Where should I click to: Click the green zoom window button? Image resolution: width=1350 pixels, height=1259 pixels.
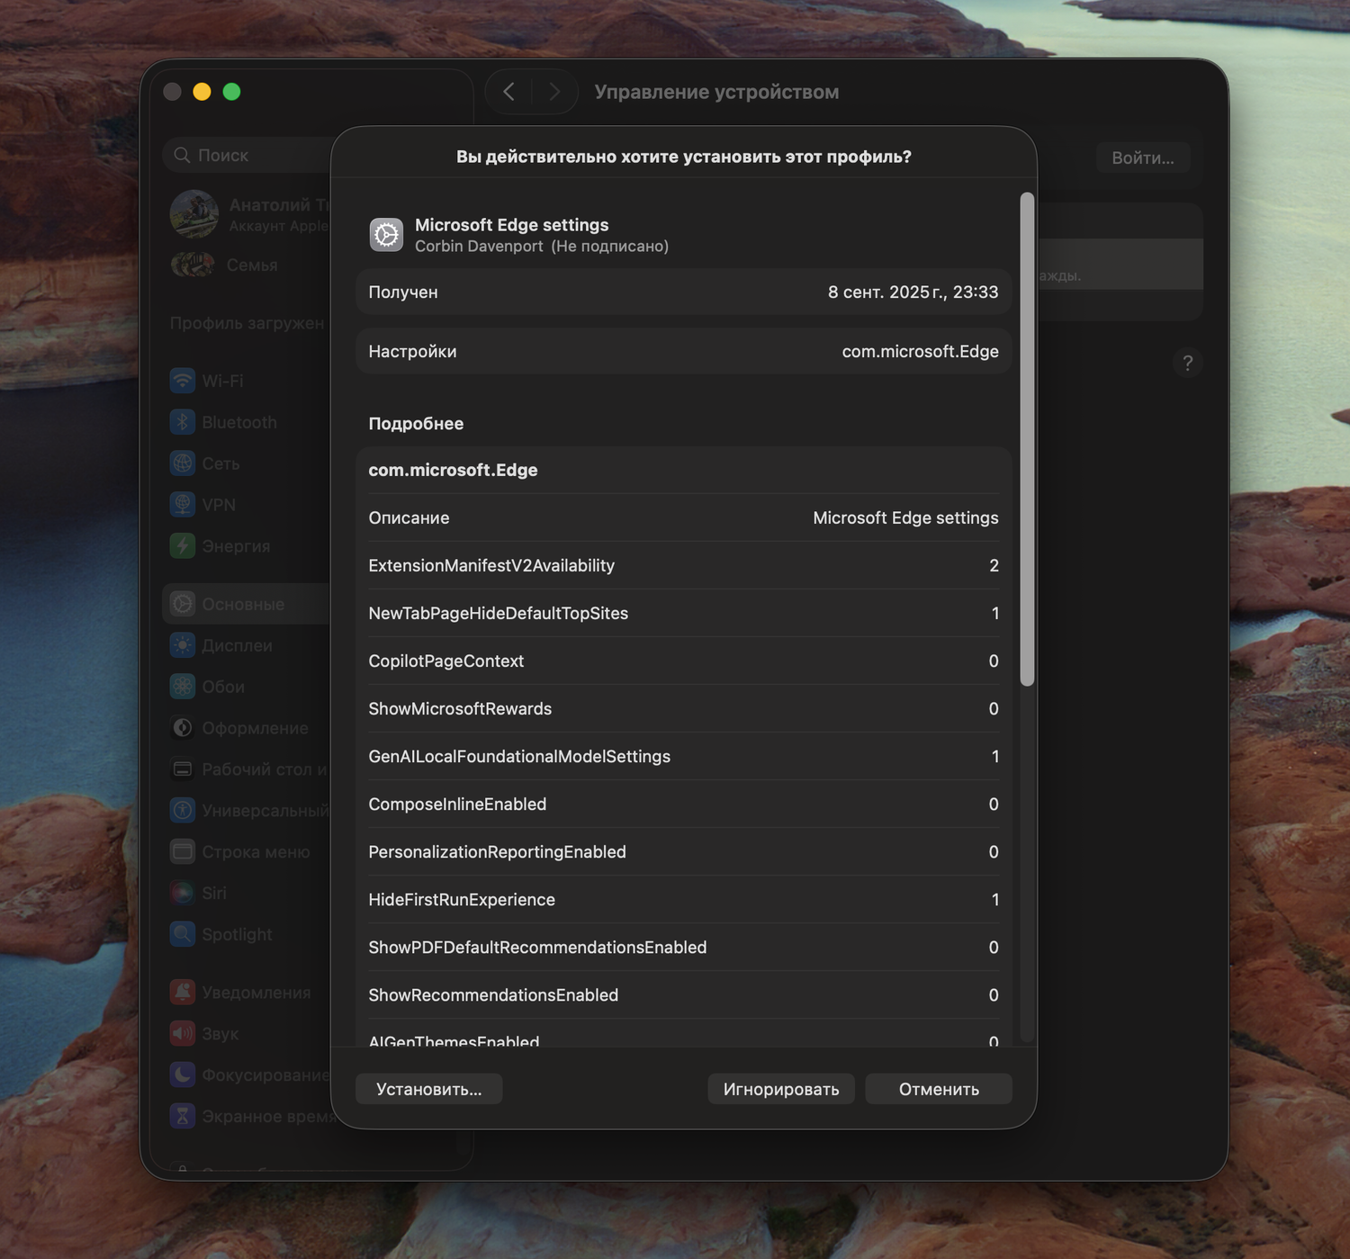(232, 92)
